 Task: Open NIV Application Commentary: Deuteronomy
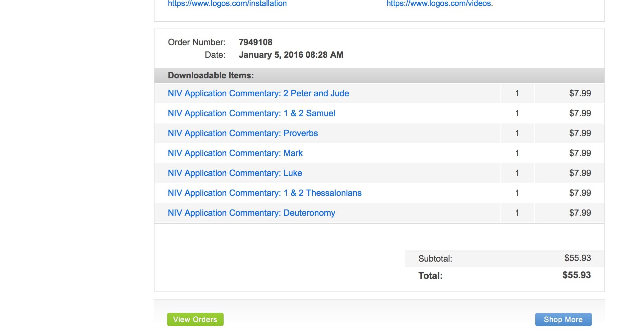(x=251, y=213)
